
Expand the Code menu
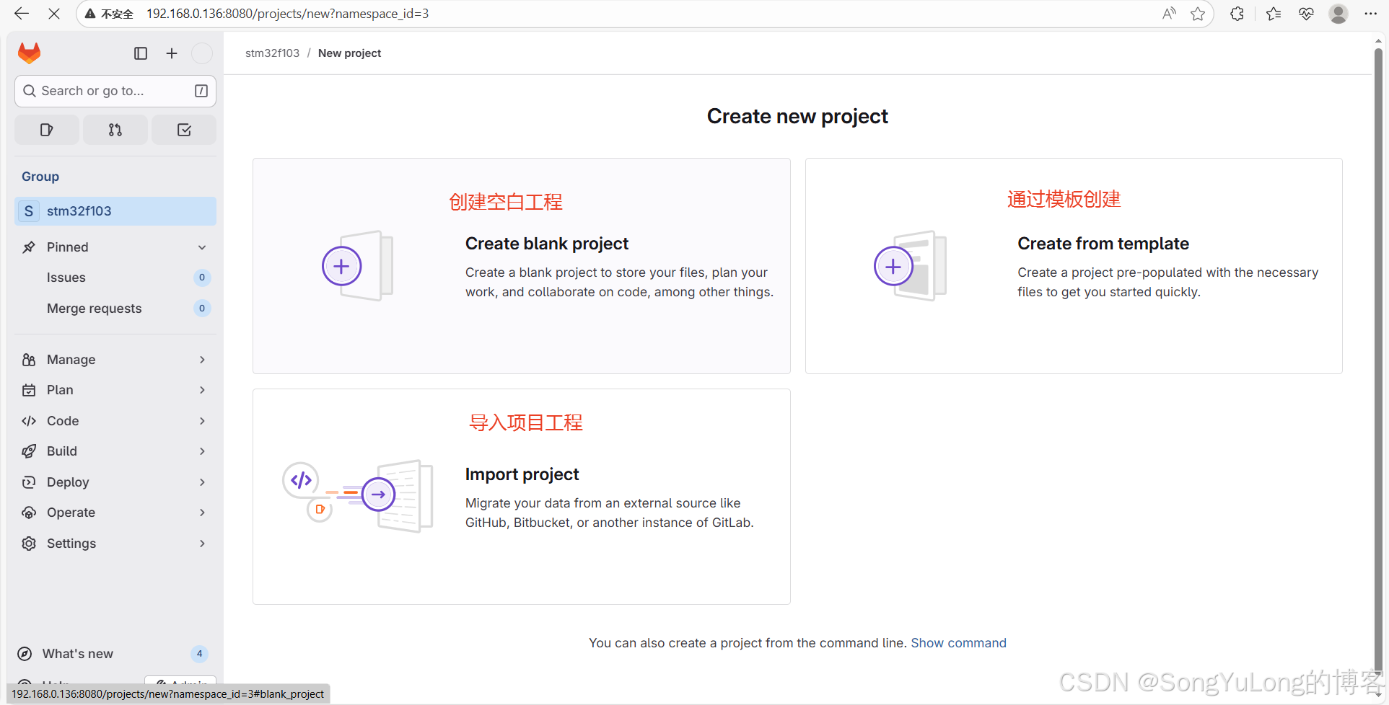(x=115, y=421)
